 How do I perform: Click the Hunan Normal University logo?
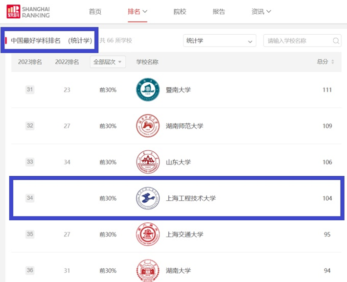[x=147, y=126]
